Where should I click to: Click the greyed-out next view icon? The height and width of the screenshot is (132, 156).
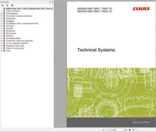click(x=137, y=130)
